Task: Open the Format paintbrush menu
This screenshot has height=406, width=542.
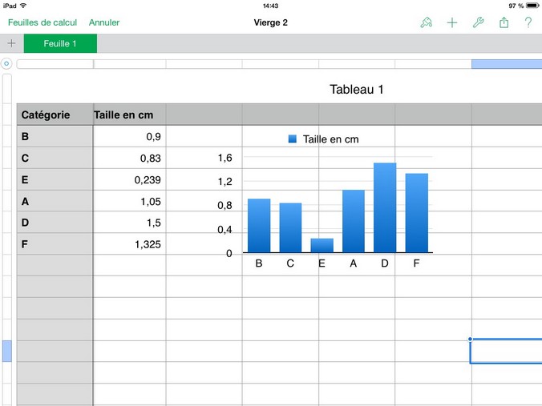Action: tap(426, 22)
